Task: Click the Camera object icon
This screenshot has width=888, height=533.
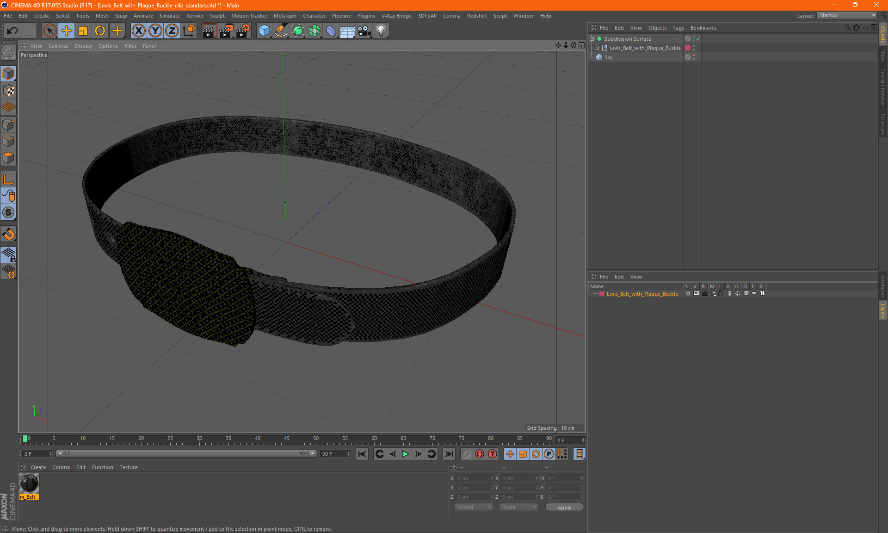Action: coord(364,31)
